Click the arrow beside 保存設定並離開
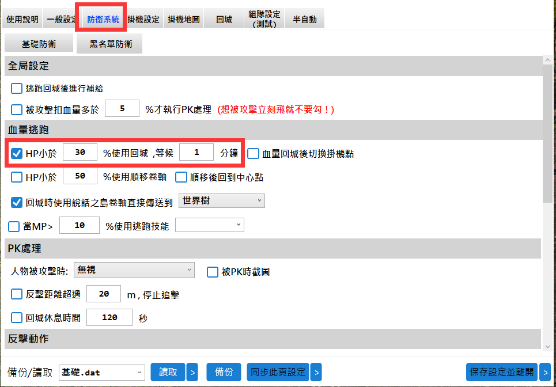This screenshot has height=387, width=556. [544, 372]
